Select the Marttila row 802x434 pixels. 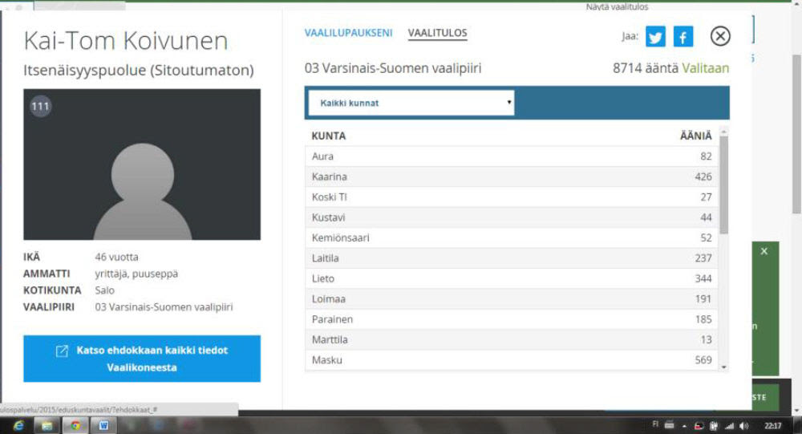click(x=512, y=340)
